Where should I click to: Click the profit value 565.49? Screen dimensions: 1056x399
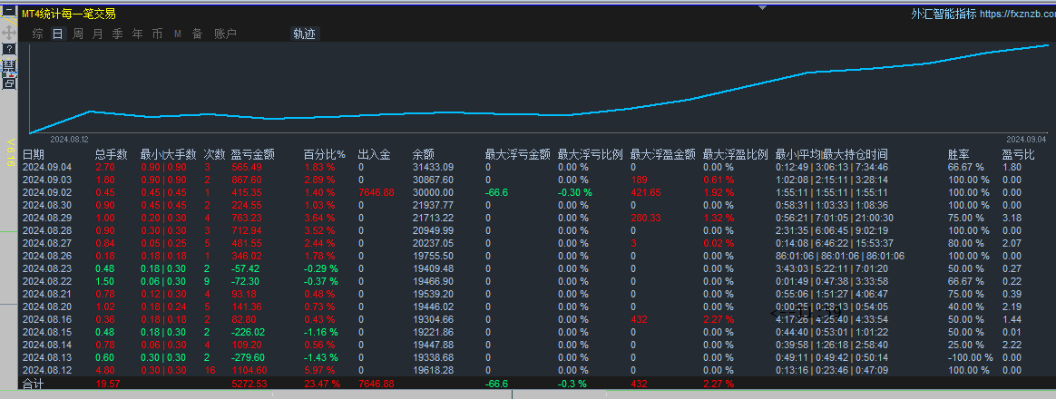[247, 167]
